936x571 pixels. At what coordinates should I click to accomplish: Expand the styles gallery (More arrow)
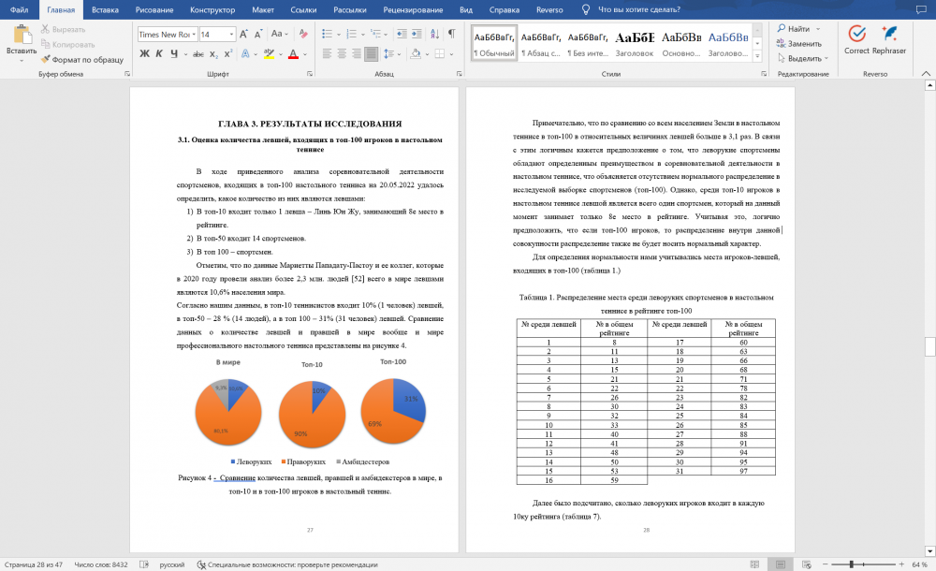click(757, 56)
